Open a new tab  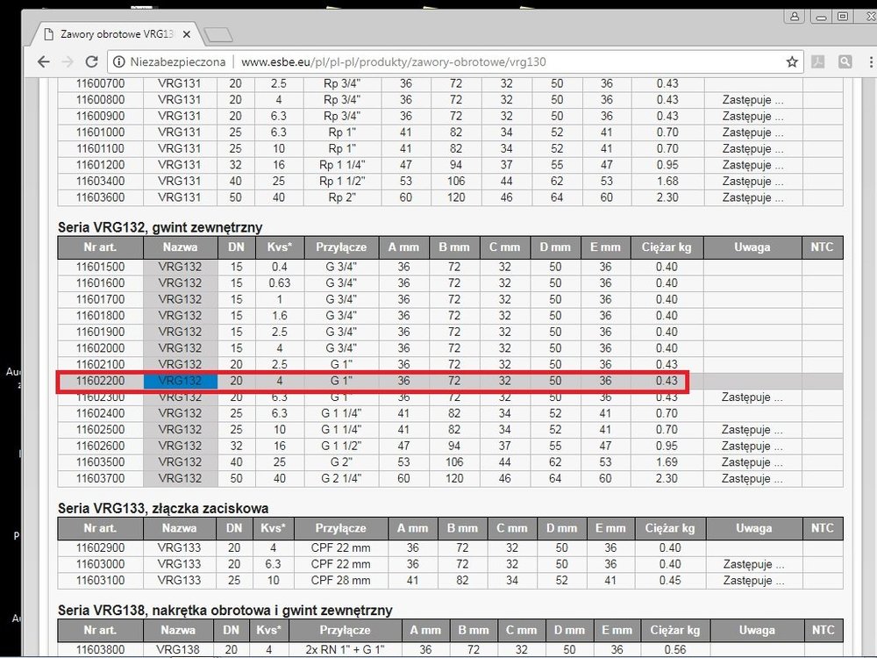coord(217,35)
